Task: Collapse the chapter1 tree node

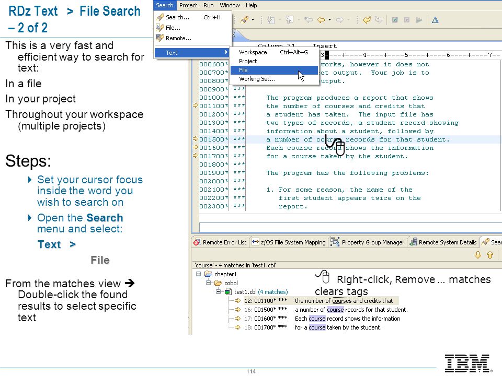Action: (x=199, y=274)
